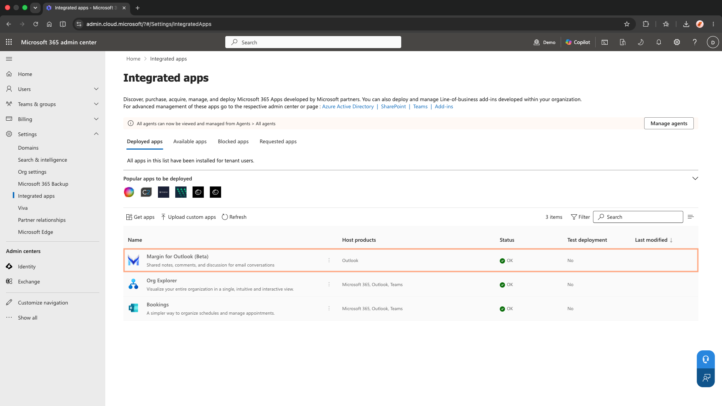Viewport: 722px width, 406px height.
Task: Focus the top admin center Search box
Action: (x=313, y=42)
